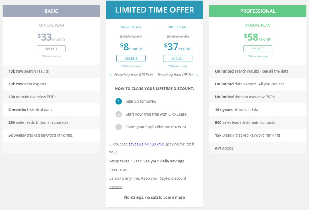Viewport: 309px width, 210px height.
Task: Click the 'Unlimited data exports' feature row
Action: pyautogui.click(x=258, y=84)
